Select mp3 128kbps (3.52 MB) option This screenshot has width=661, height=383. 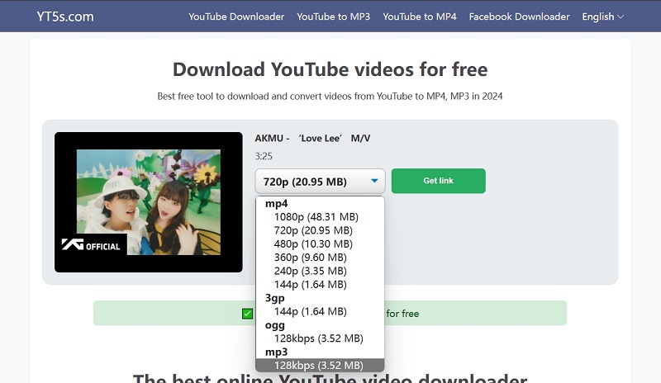coord(320,366)
